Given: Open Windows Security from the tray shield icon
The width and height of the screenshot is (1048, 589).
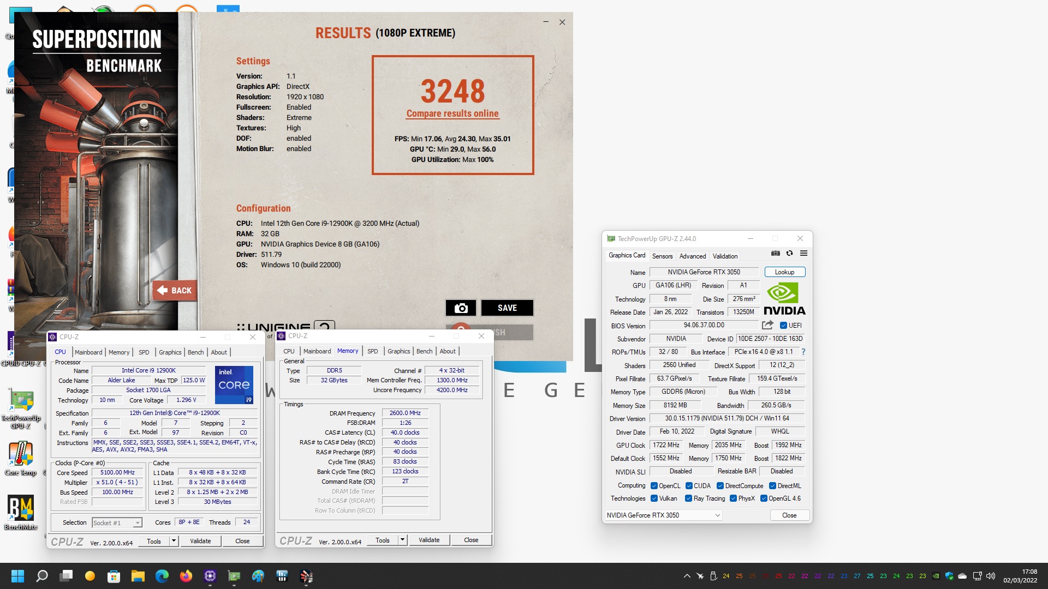Looking at the screenshot, I should (949, 576).
